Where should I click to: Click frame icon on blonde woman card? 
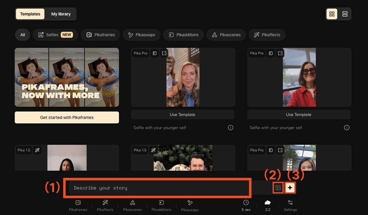click(x=164, y=53)
